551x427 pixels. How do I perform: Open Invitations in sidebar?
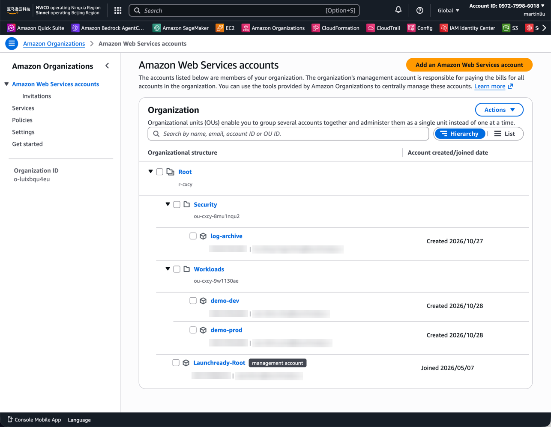coord(36,96)
